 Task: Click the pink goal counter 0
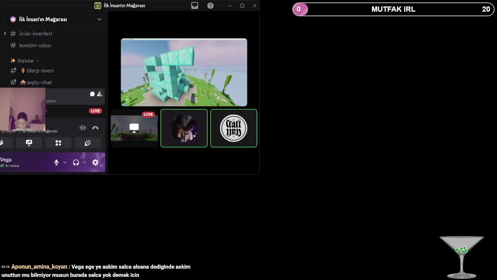[299, 9]
